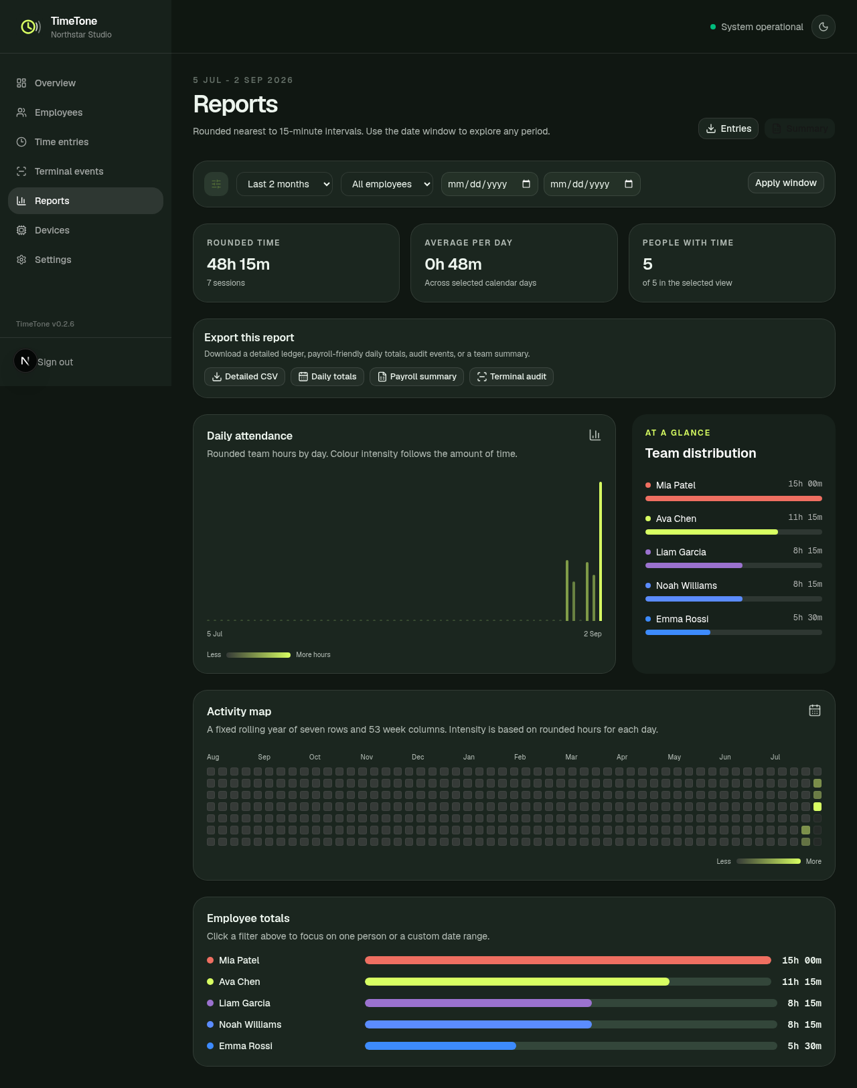The image size is (857, 1088).
Task: Export the Terminal audit
Action: 512,377
